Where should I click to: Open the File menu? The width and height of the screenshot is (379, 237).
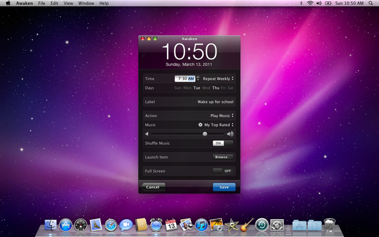point(42,3)
